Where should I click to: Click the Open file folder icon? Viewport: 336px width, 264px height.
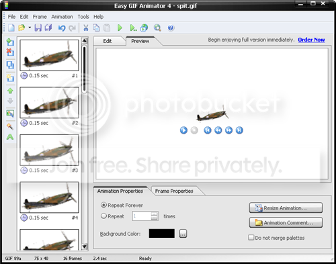[x=22, y=28]
